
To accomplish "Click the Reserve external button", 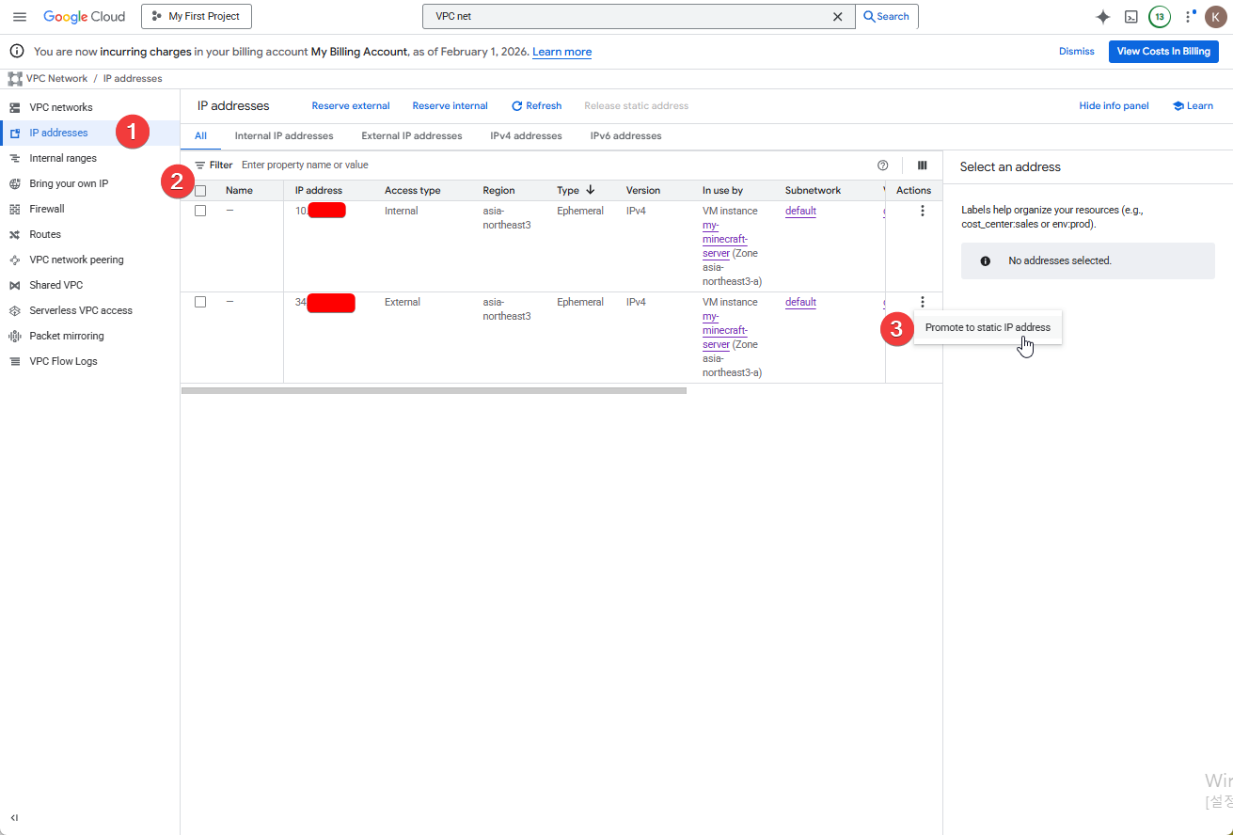I will coord(351,106).
